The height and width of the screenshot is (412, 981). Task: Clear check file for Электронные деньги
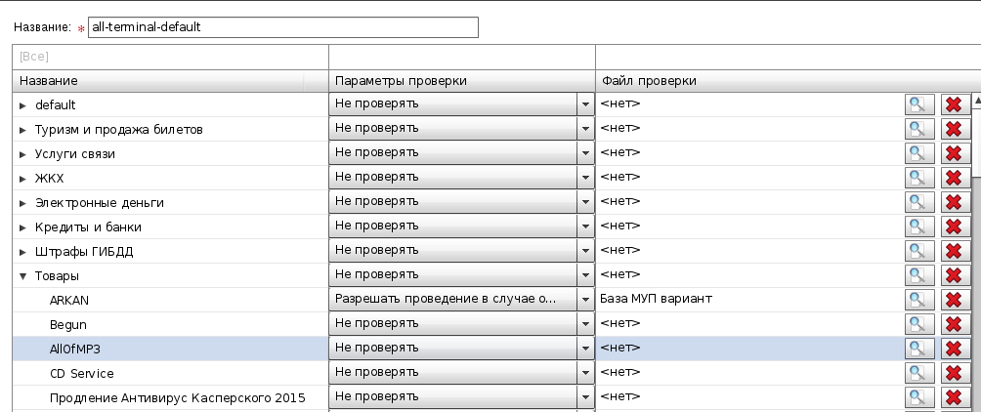pyautogui.click(x=954, y=202)
